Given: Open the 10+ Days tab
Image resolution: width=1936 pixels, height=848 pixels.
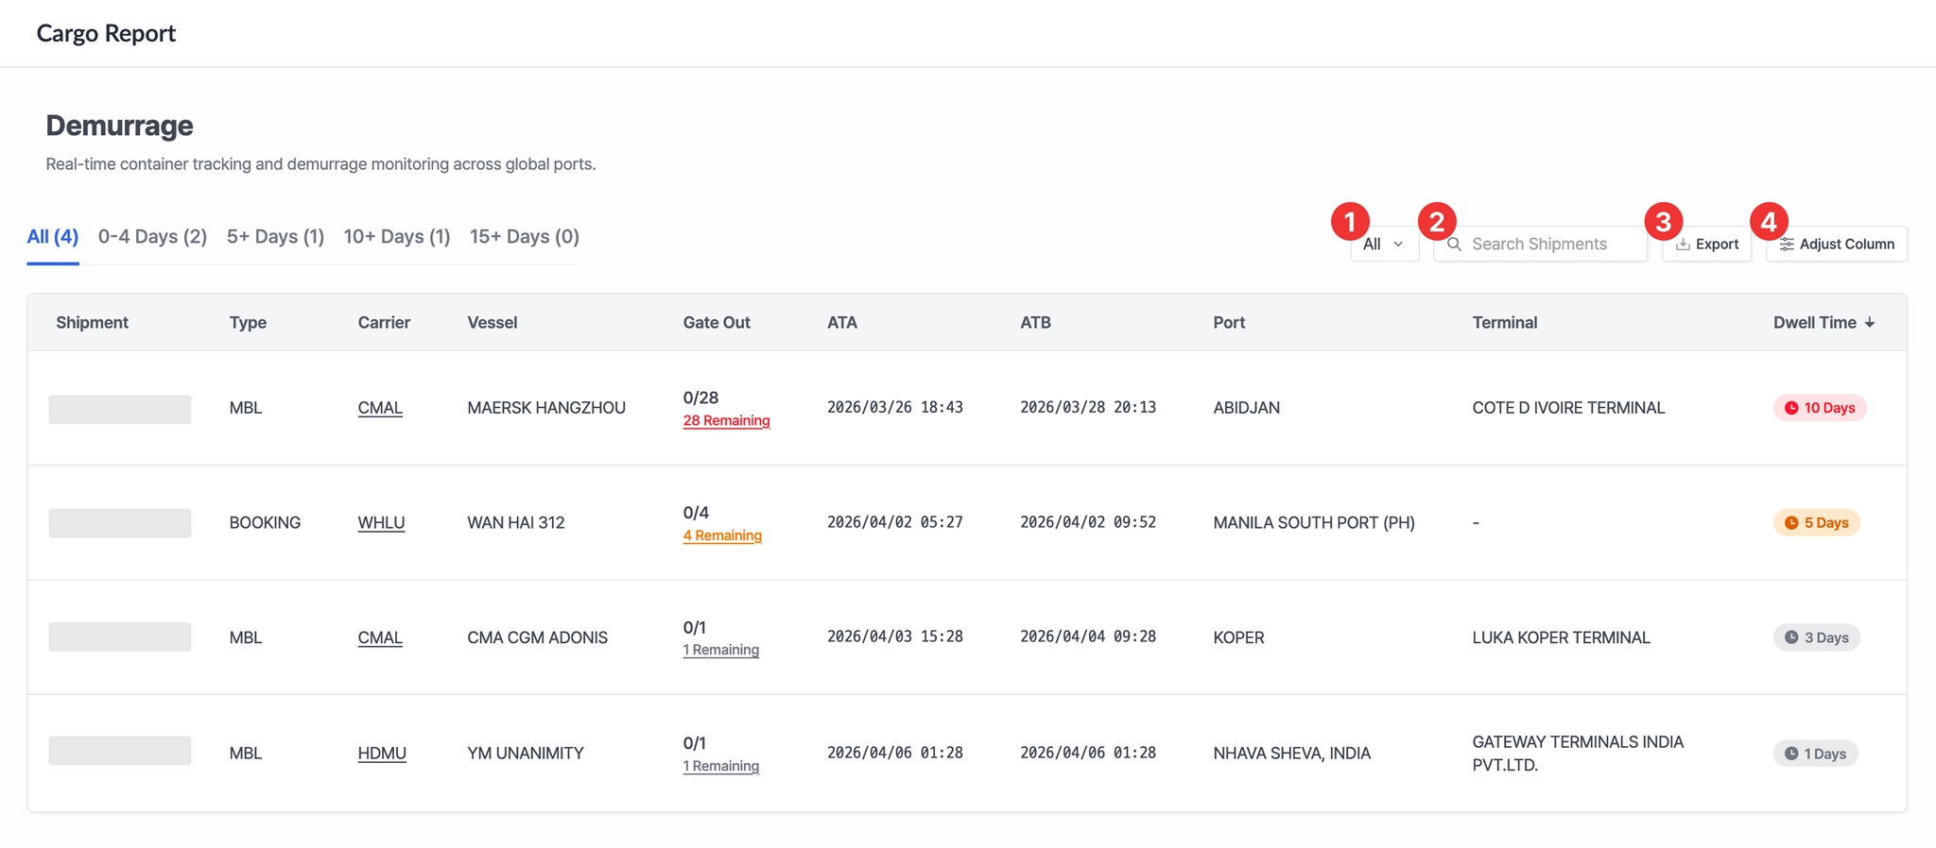Looking at the screenshot, I should 396,237.
